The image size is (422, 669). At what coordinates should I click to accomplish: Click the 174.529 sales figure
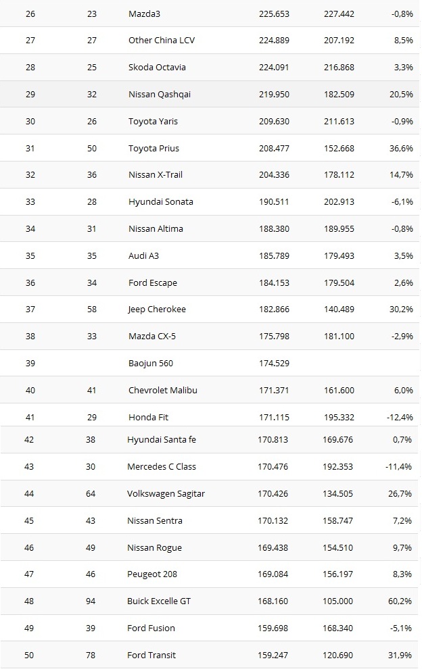(274, 363)
